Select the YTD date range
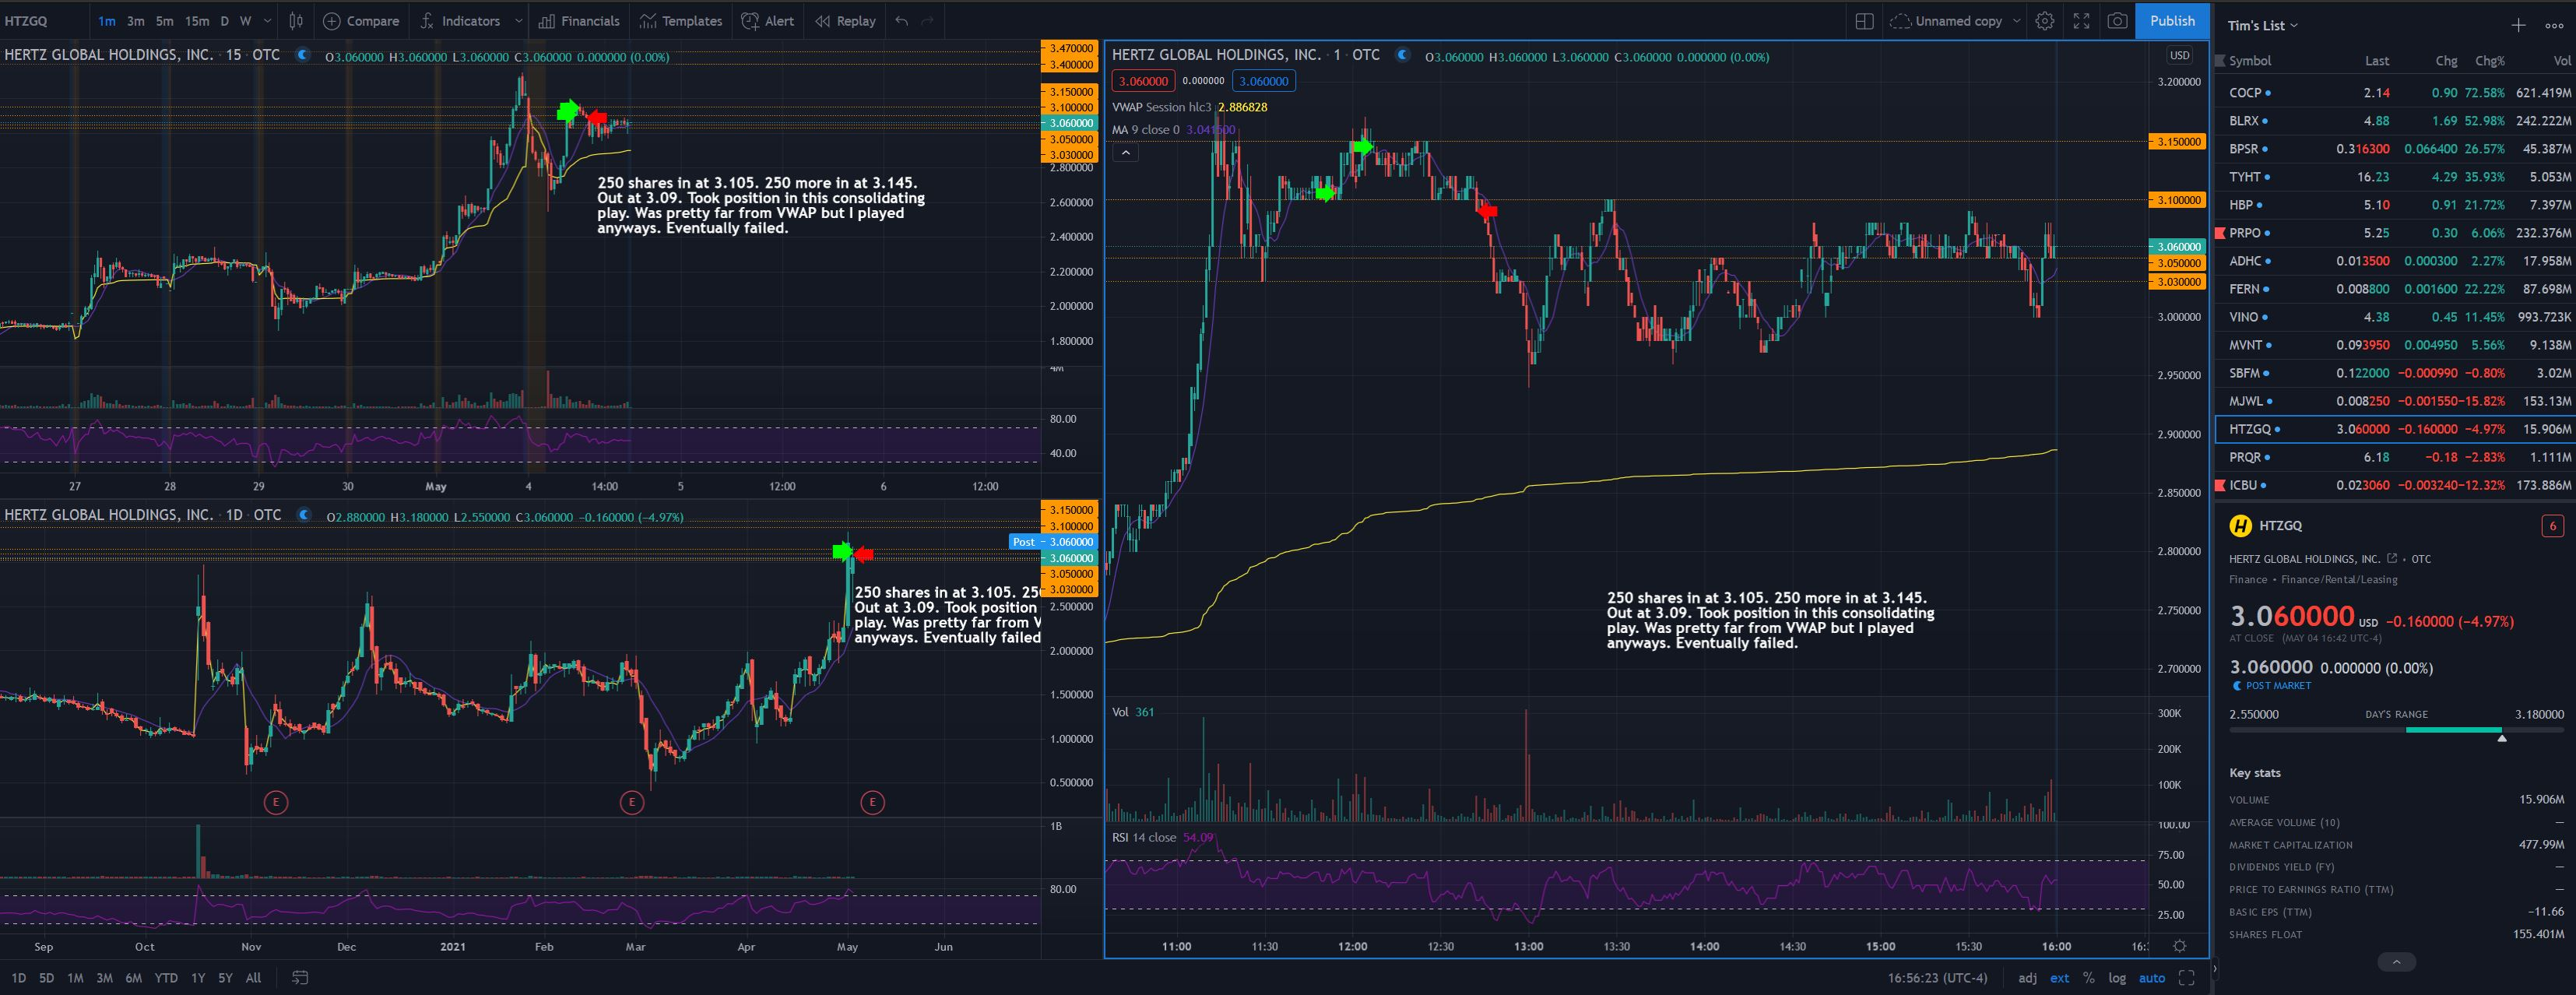Viewport: 2576px width, 995px height. tap(166, 978)
